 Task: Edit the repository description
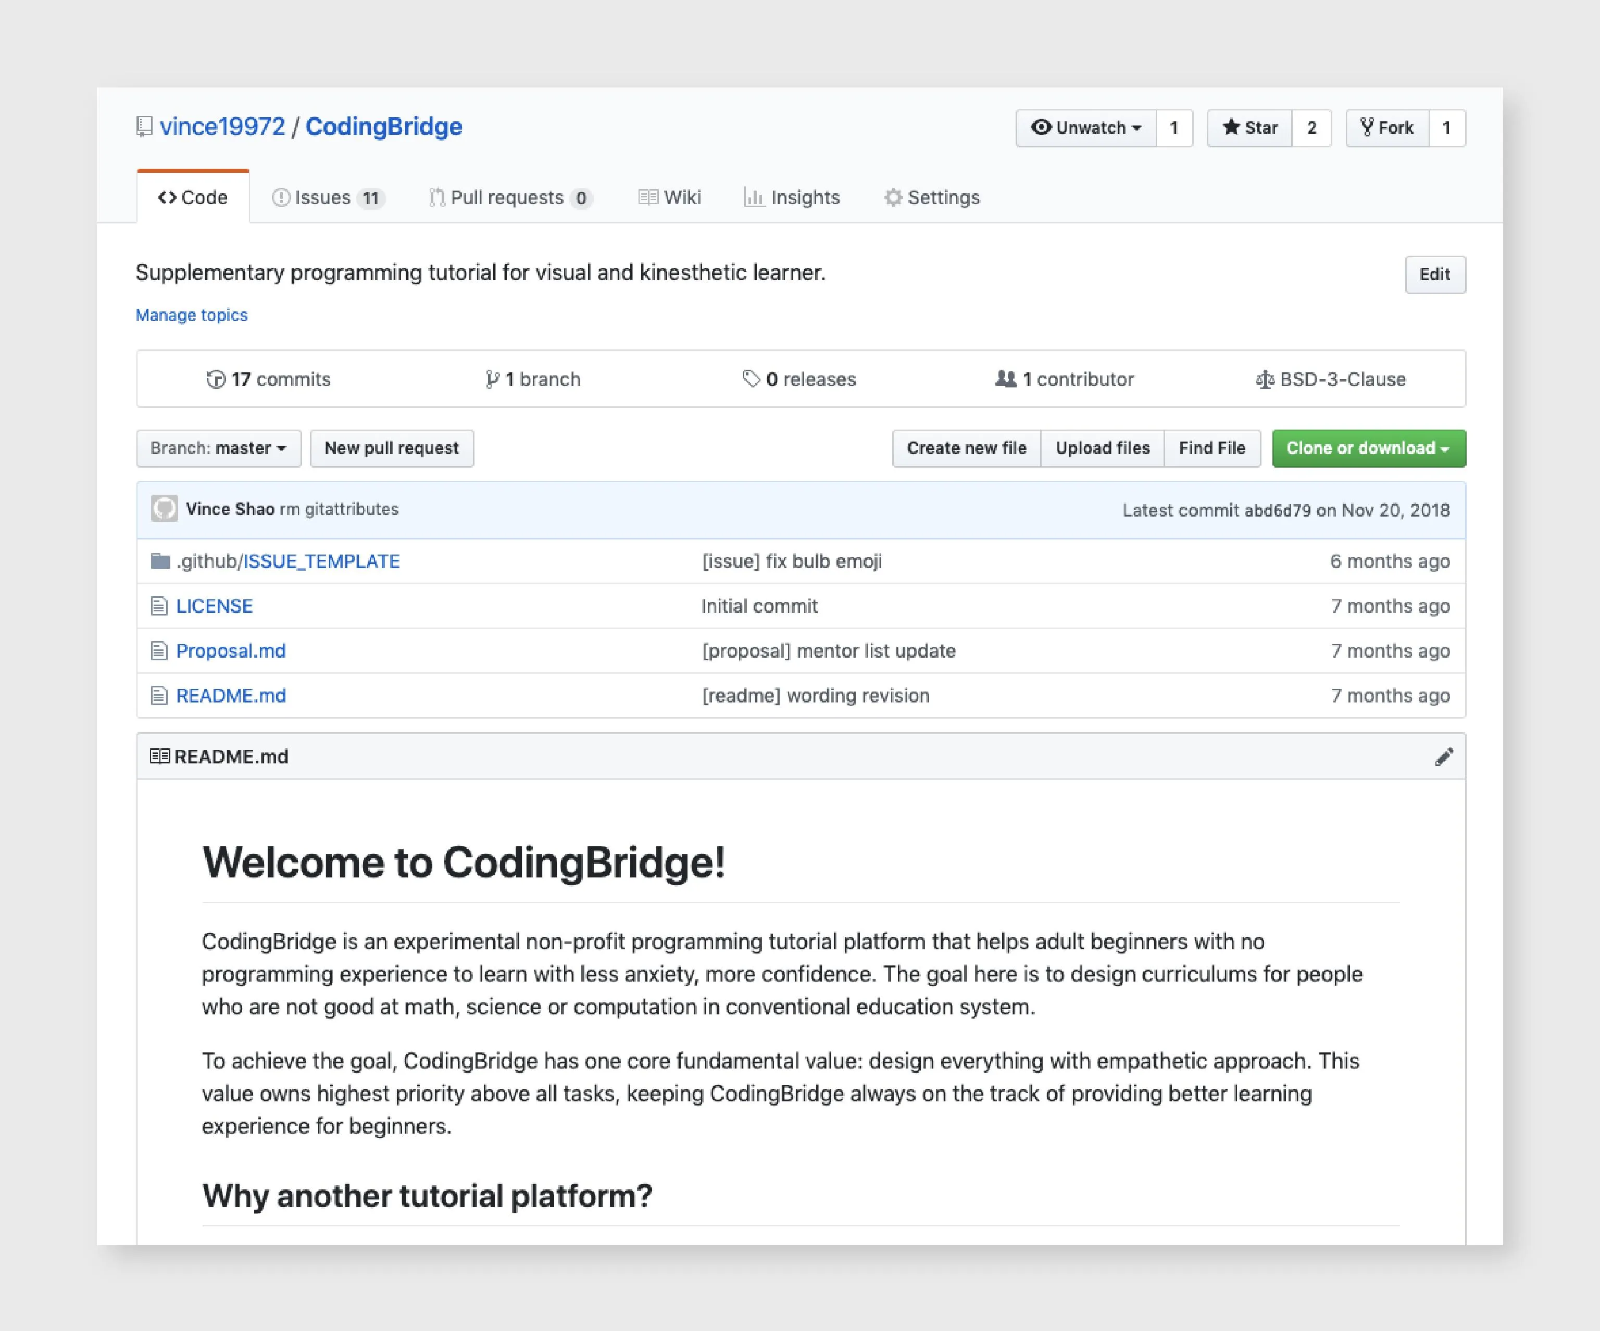click(1435, 274)
